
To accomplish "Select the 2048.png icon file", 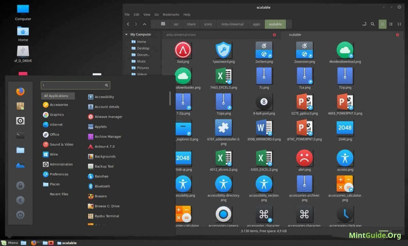I will (x=345, y=128).
